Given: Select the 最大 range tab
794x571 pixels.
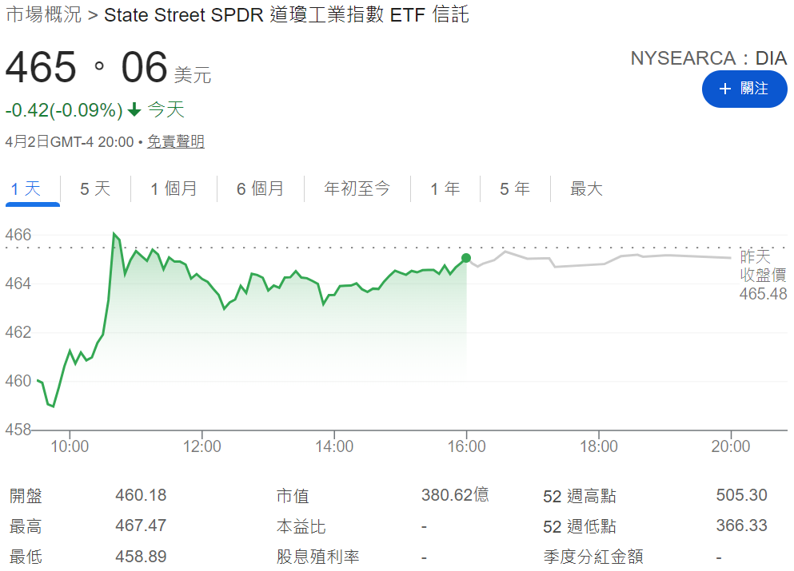Looking at the screenshot, I should click(x=586, y=189).
